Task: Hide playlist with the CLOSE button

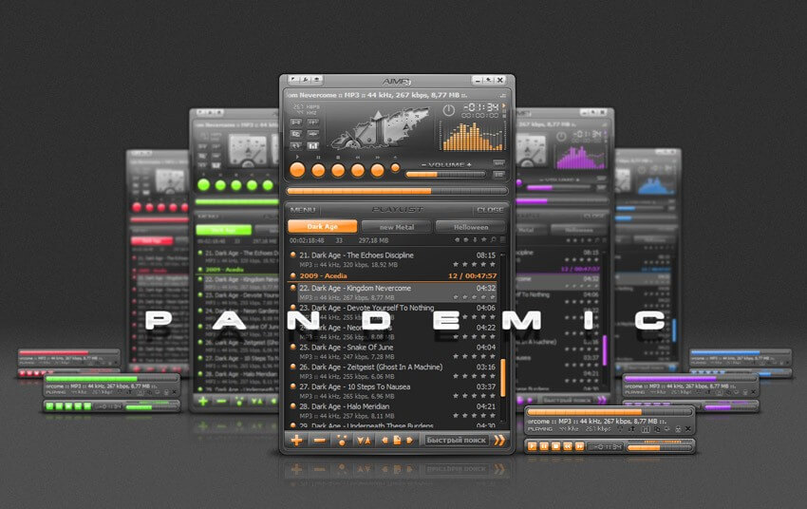Action: (x=490, y=210)
